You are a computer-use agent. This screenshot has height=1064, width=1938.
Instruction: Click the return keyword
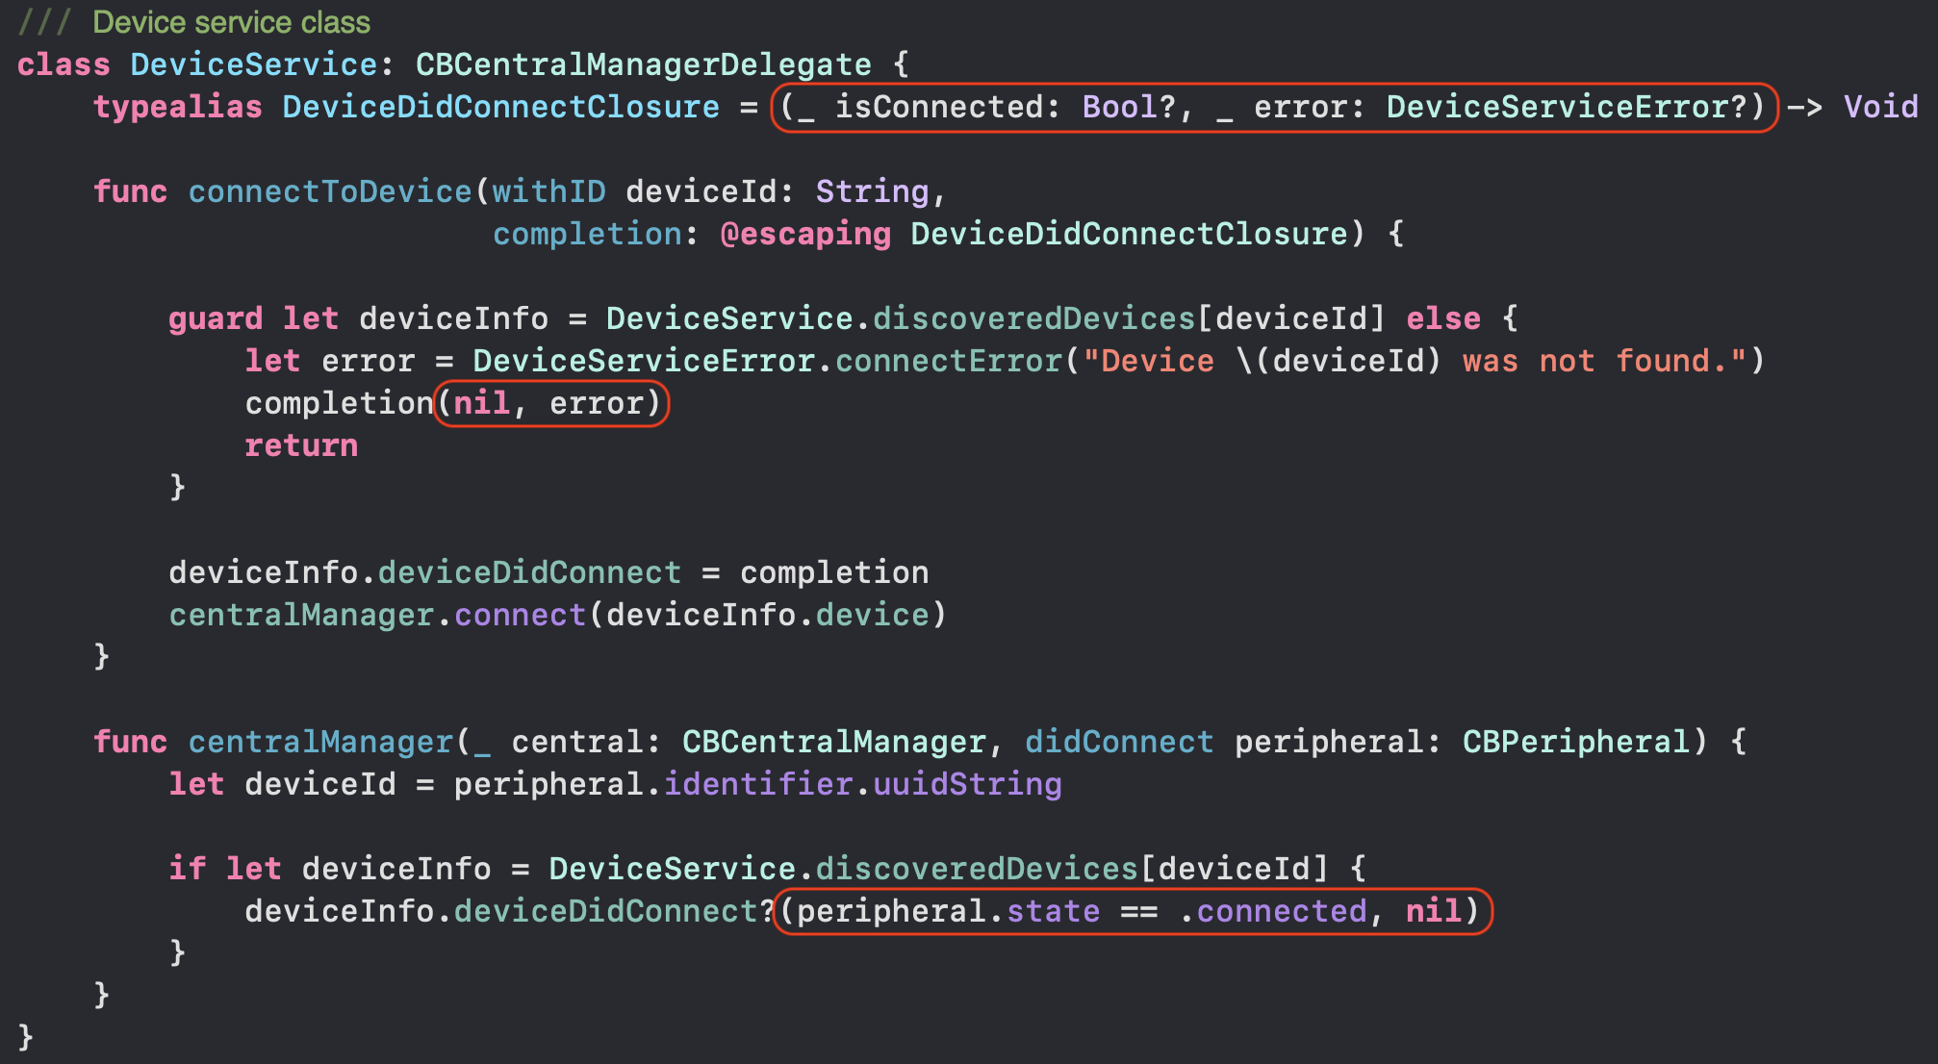tap(301, 445)
